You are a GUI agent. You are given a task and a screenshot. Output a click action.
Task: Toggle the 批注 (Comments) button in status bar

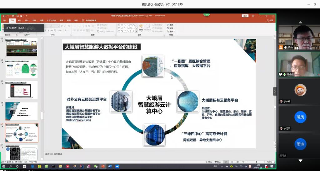pos(218,162)
